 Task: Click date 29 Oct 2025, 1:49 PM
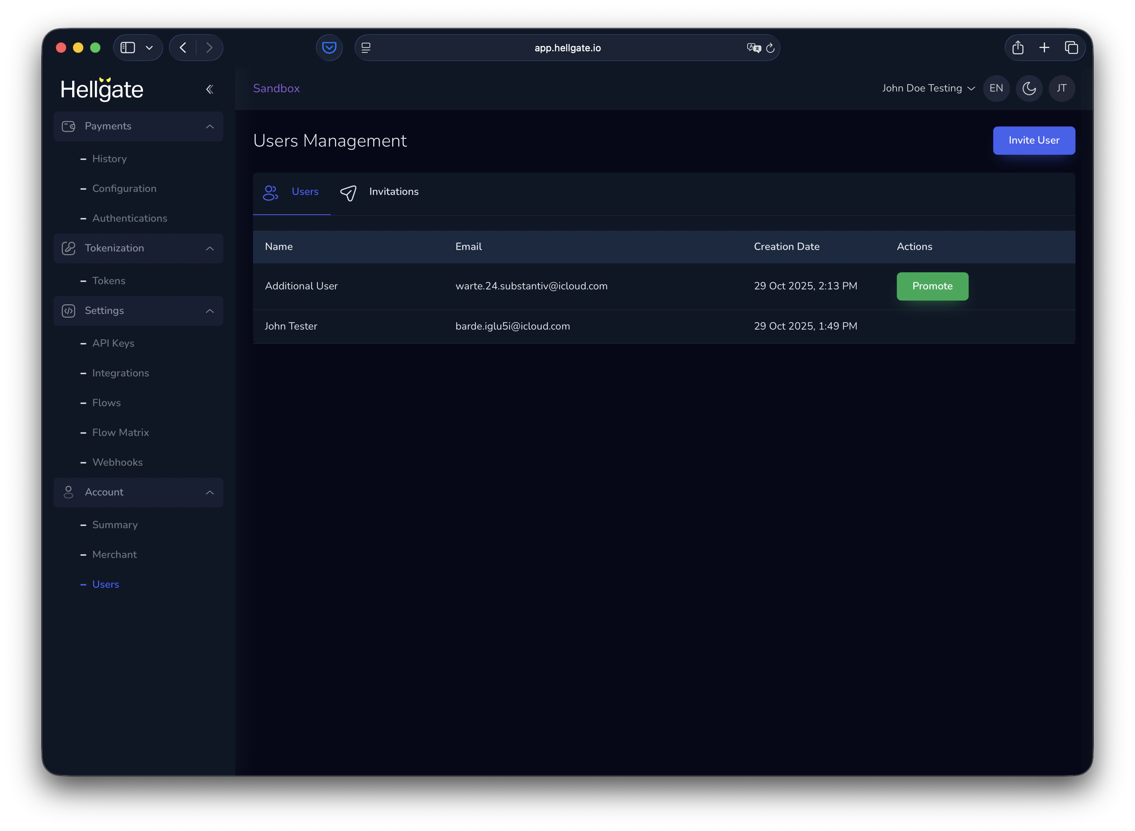[x=805, y=327]
